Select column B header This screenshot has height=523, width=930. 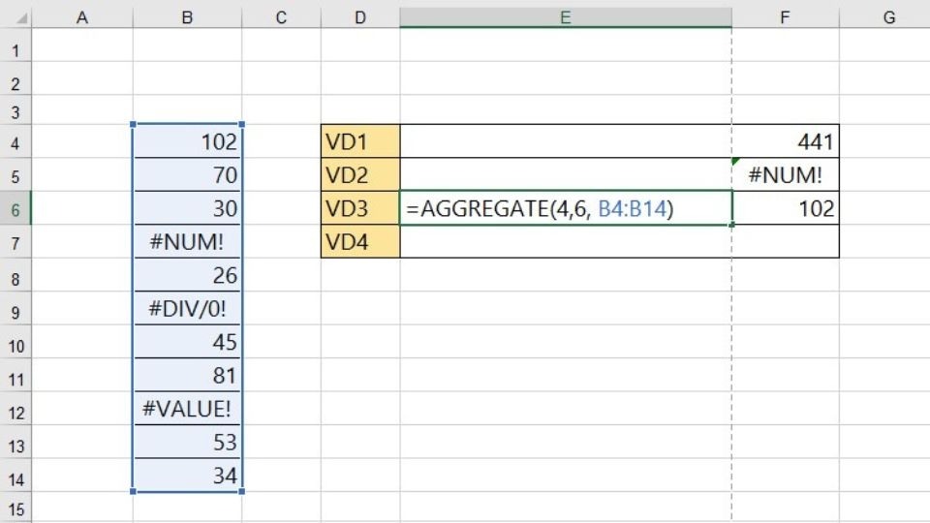pos(187,17)
